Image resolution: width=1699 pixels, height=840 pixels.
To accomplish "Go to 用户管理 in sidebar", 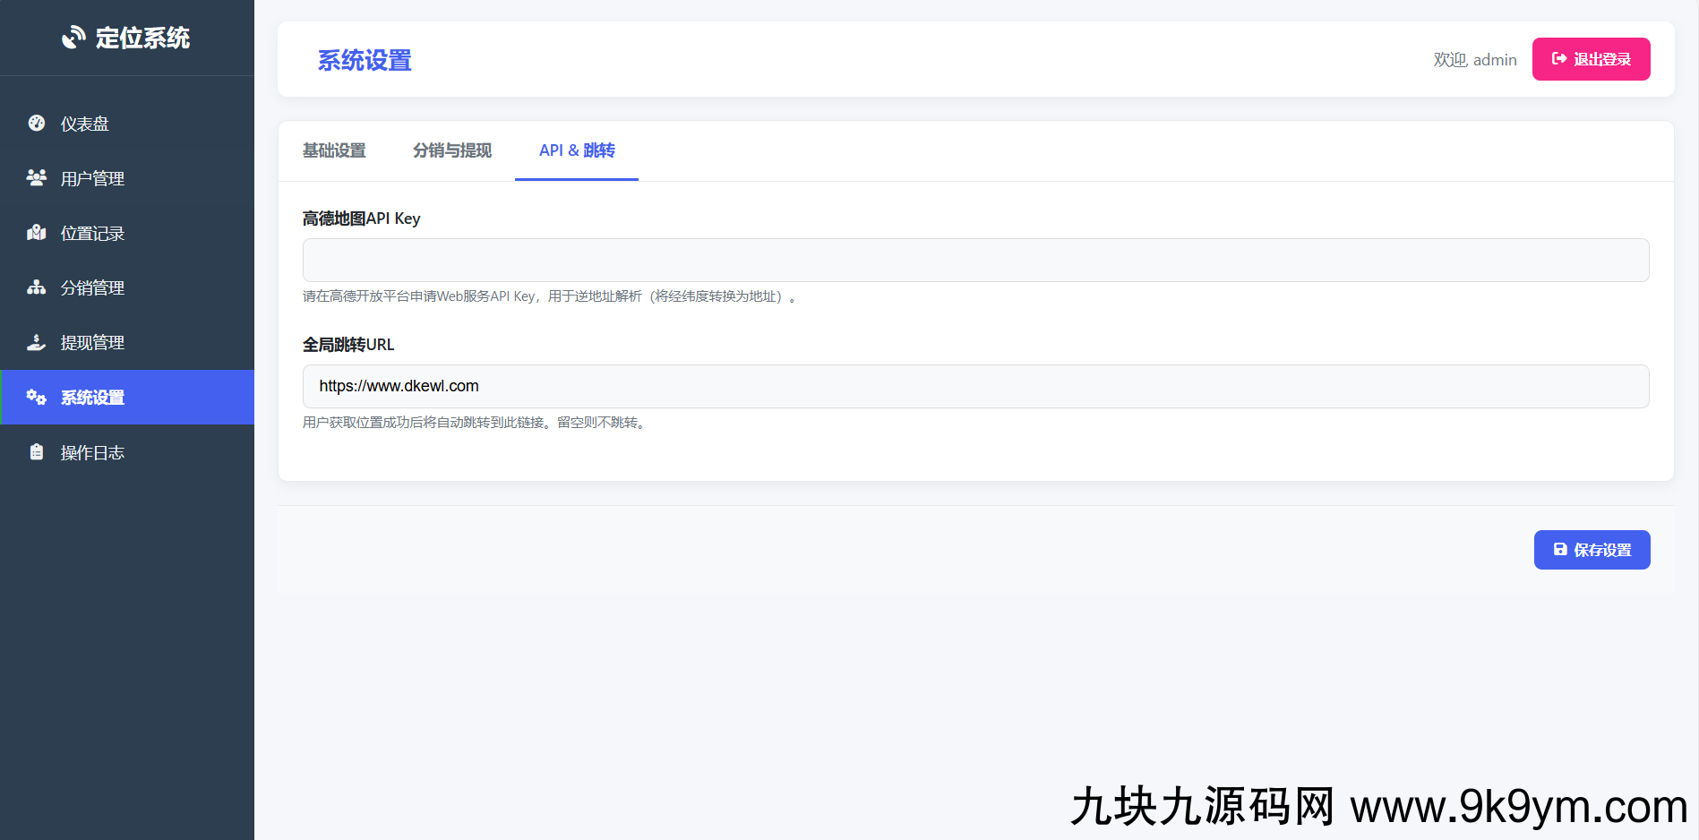I will pyautogui.click(x=92, y=178).
